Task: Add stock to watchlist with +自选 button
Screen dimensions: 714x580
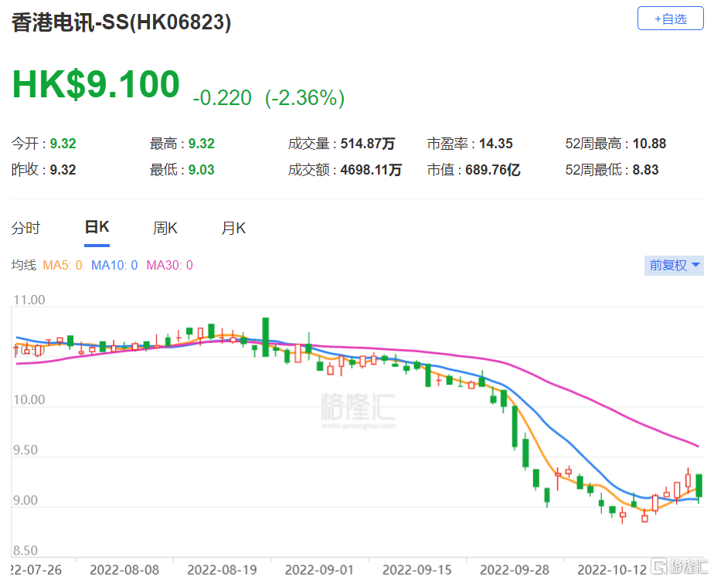Action: [x=670, y=19]
